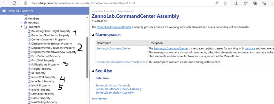Image resolution: width=274 pixels, height=104 pixels.
Task: Open Browser essentials heart icon
Action: (264, 3)
